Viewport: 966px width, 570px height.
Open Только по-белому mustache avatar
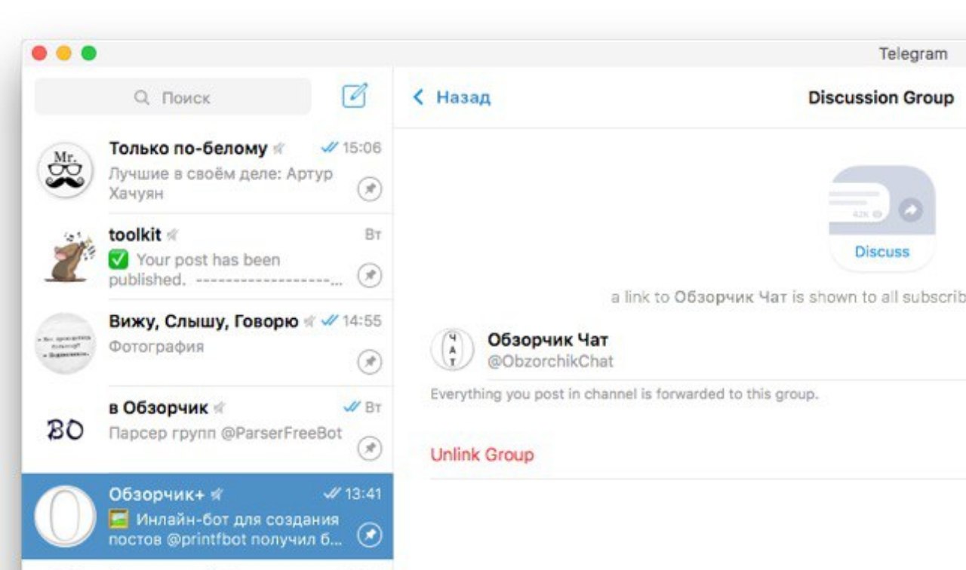click(66, 170)
